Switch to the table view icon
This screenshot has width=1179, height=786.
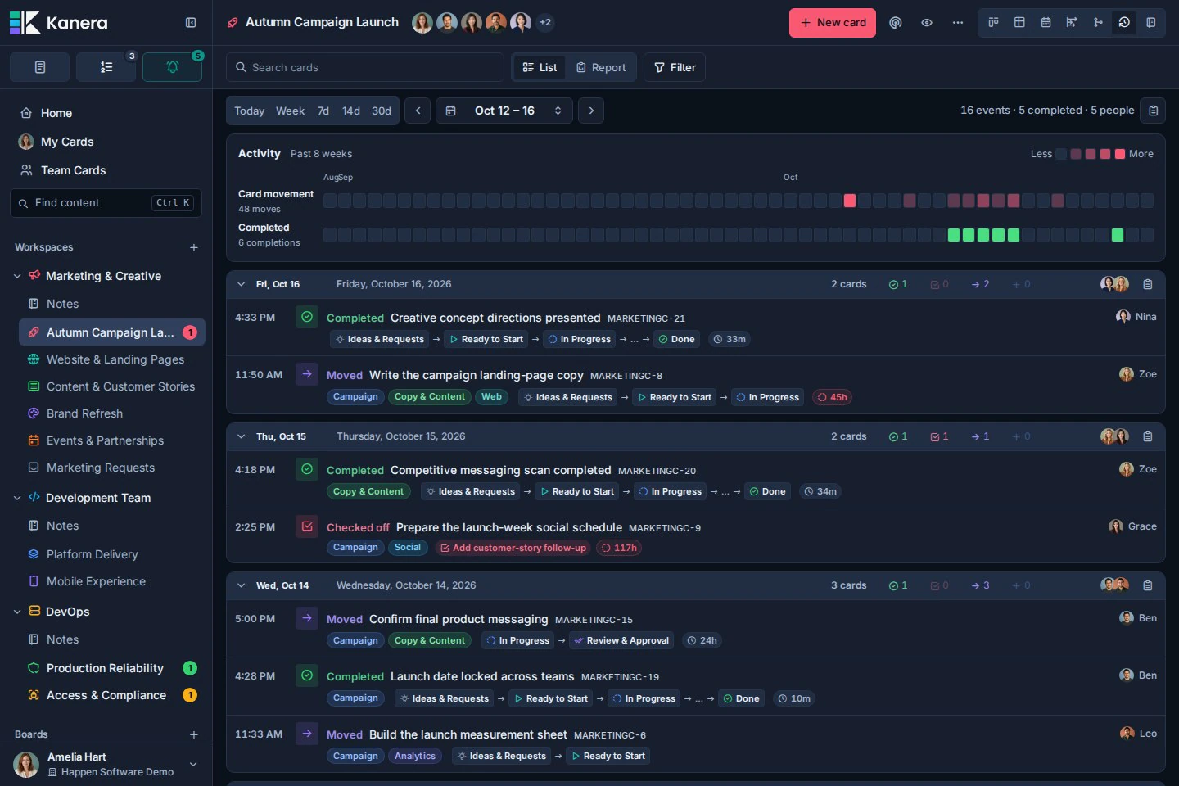pyautogui.click(x=1019, y=23)
